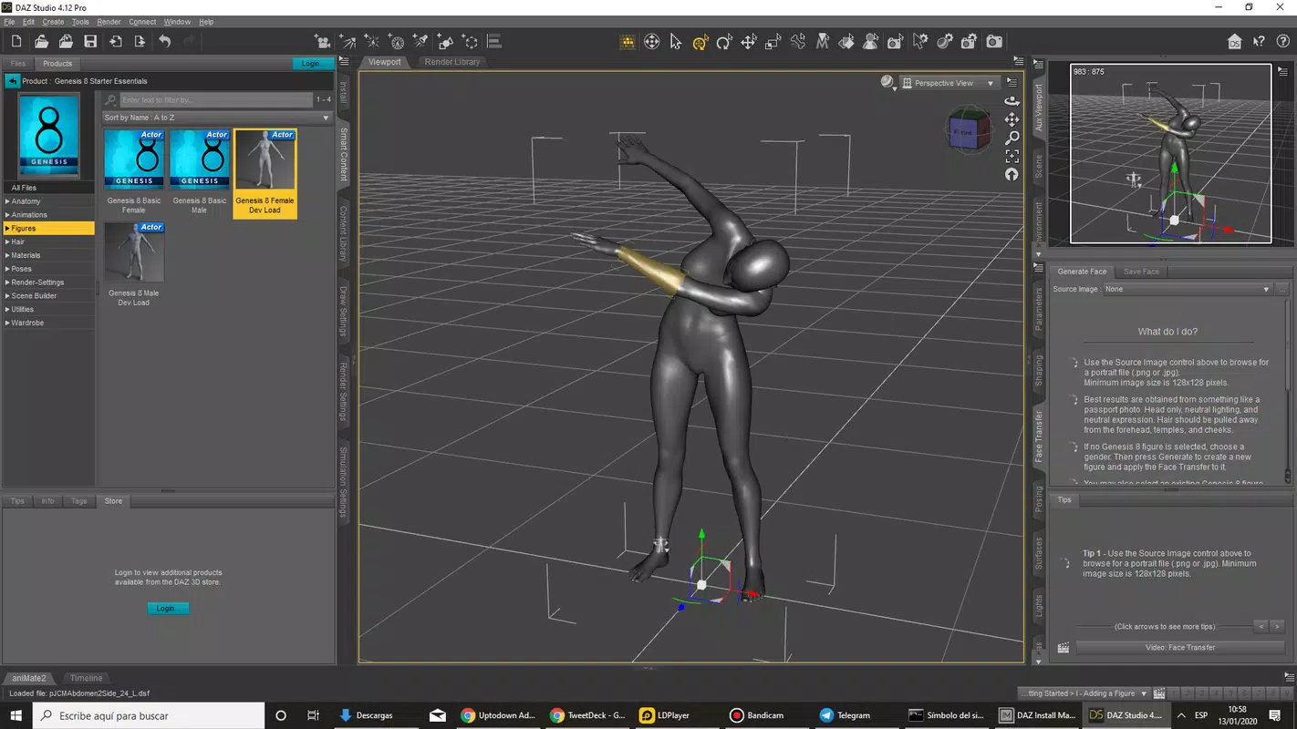The height and width of the screenshot is (729, 1297).
Task: Open the Windows Start menu
Action: tap(16, 715)
